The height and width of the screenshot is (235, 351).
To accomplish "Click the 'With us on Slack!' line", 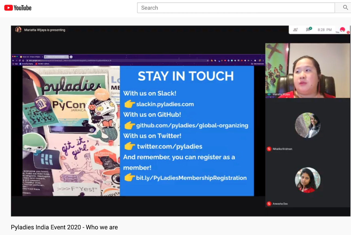I will [x=150, y=93].
